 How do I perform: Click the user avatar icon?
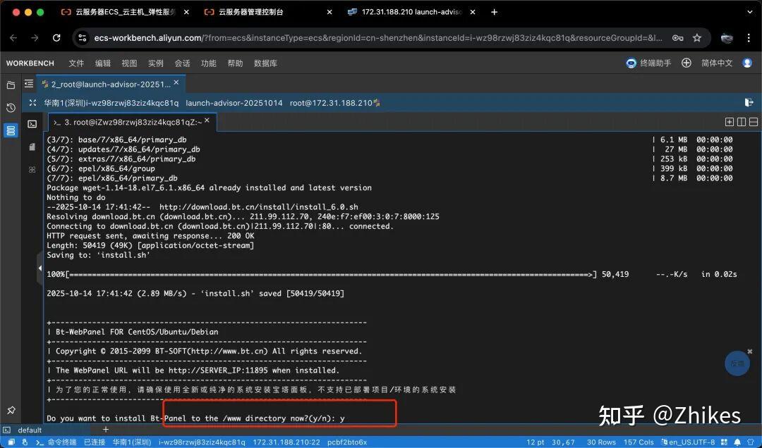tap(746, 63)
